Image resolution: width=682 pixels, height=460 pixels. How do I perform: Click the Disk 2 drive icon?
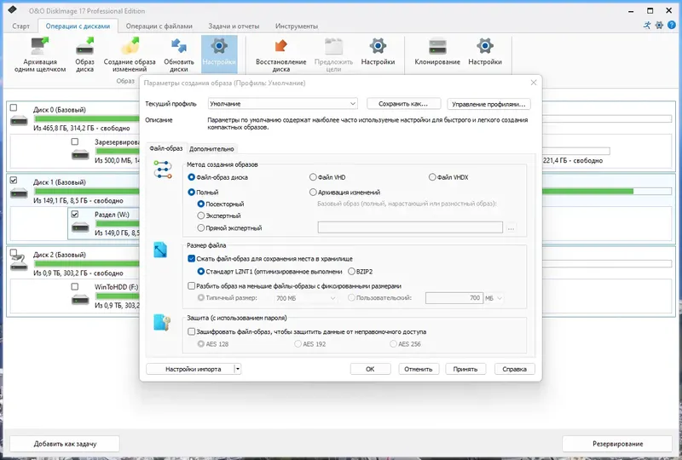19,263
